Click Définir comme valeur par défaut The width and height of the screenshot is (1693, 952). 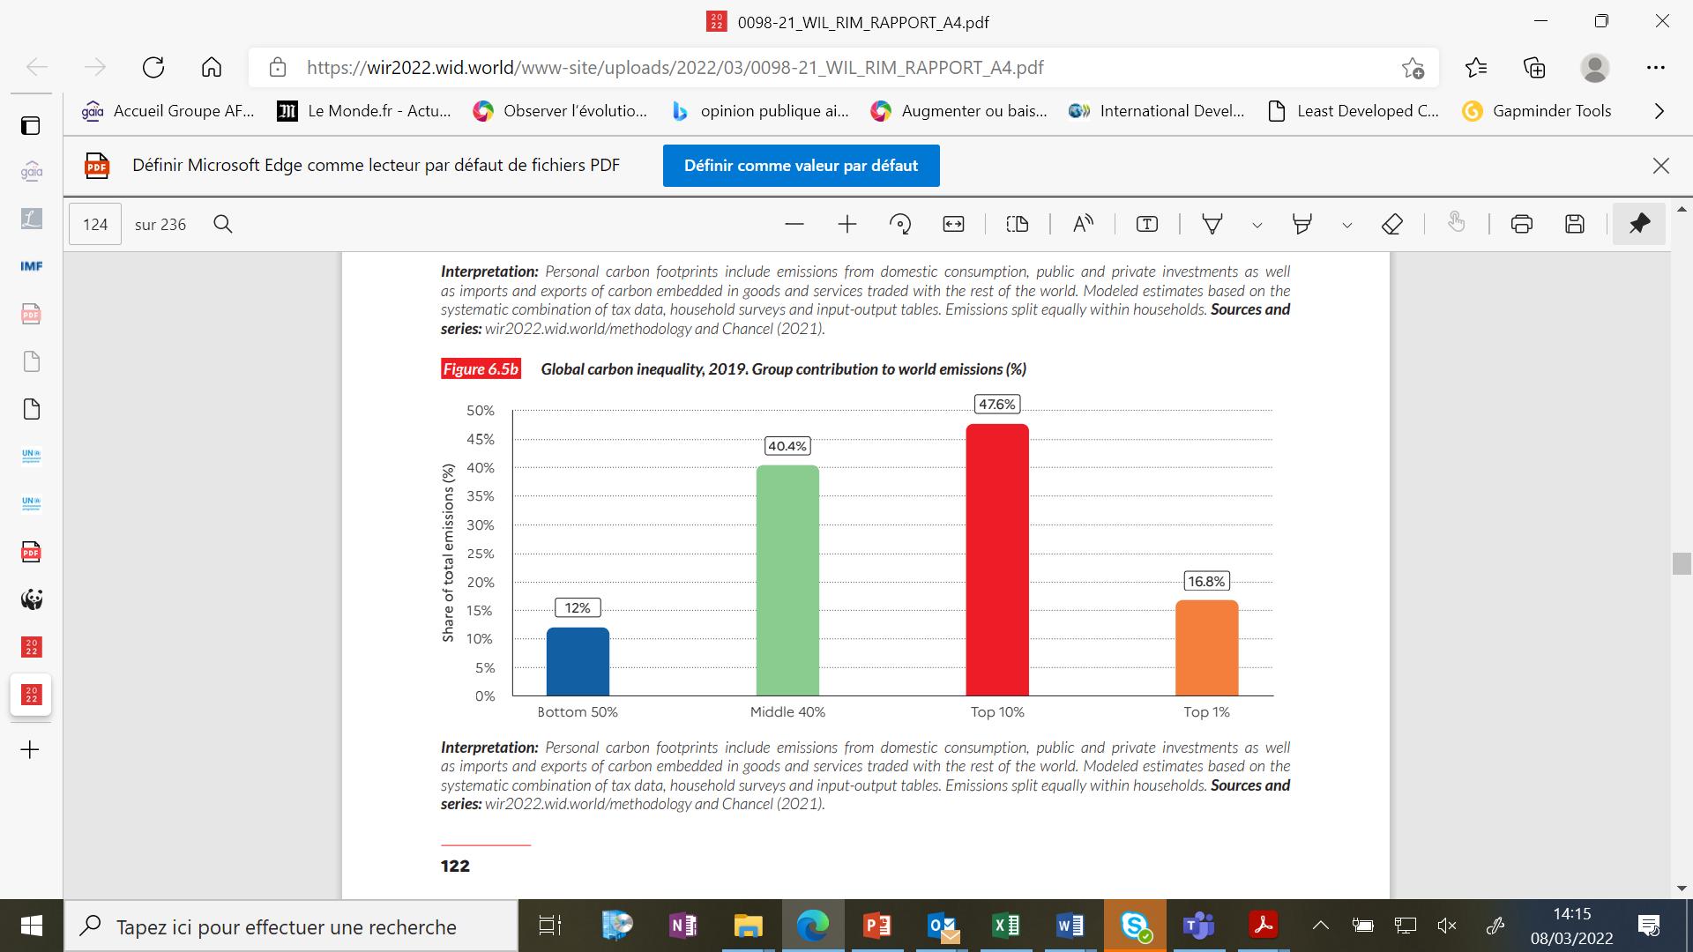[x=801, y=166]
